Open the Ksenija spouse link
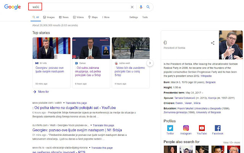Viewport: 244px width, 153px height. [x=212, y=98]
